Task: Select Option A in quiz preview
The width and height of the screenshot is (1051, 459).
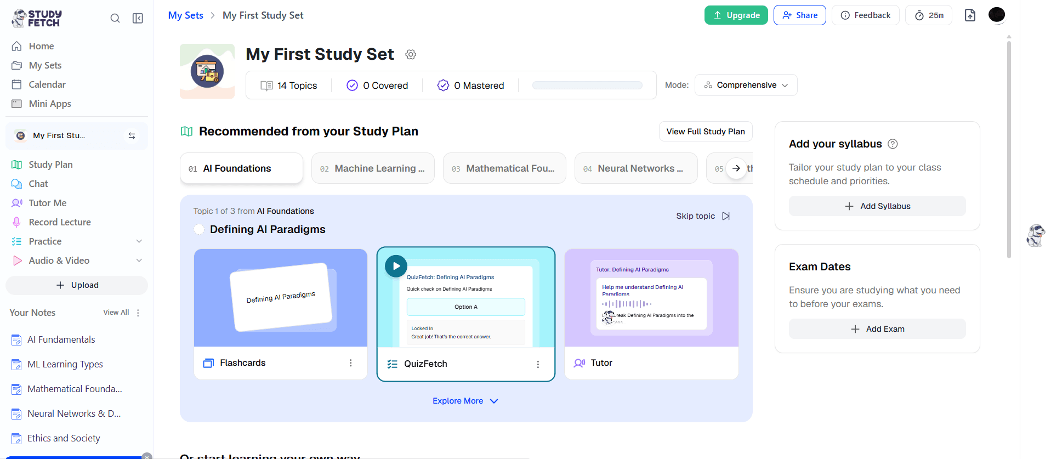Action: click(x=466, y=307)
